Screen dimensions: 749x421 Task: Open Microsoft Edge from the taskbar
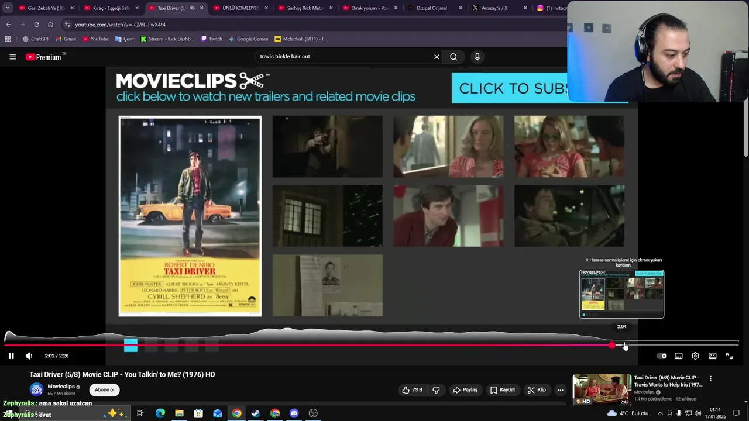point(160,413)
